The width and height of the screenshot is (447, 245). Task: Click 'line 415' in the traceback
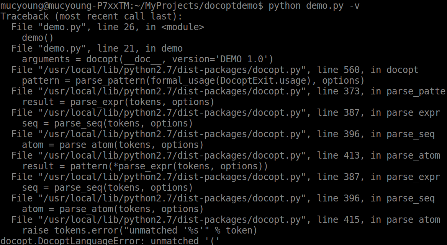341,220
